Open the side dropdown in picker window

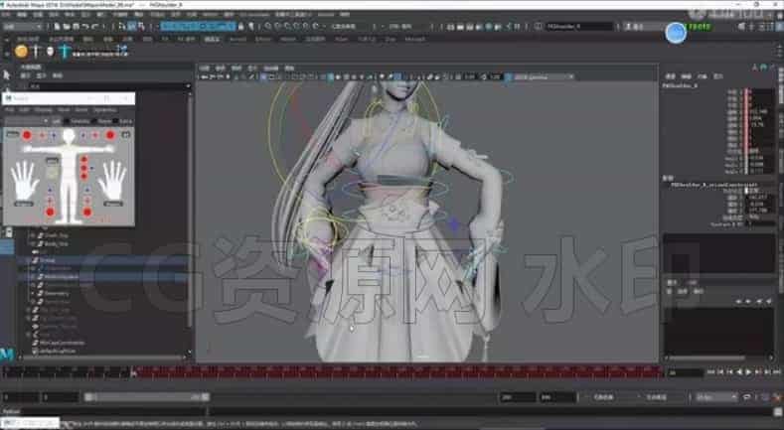(x=27, y=121)
